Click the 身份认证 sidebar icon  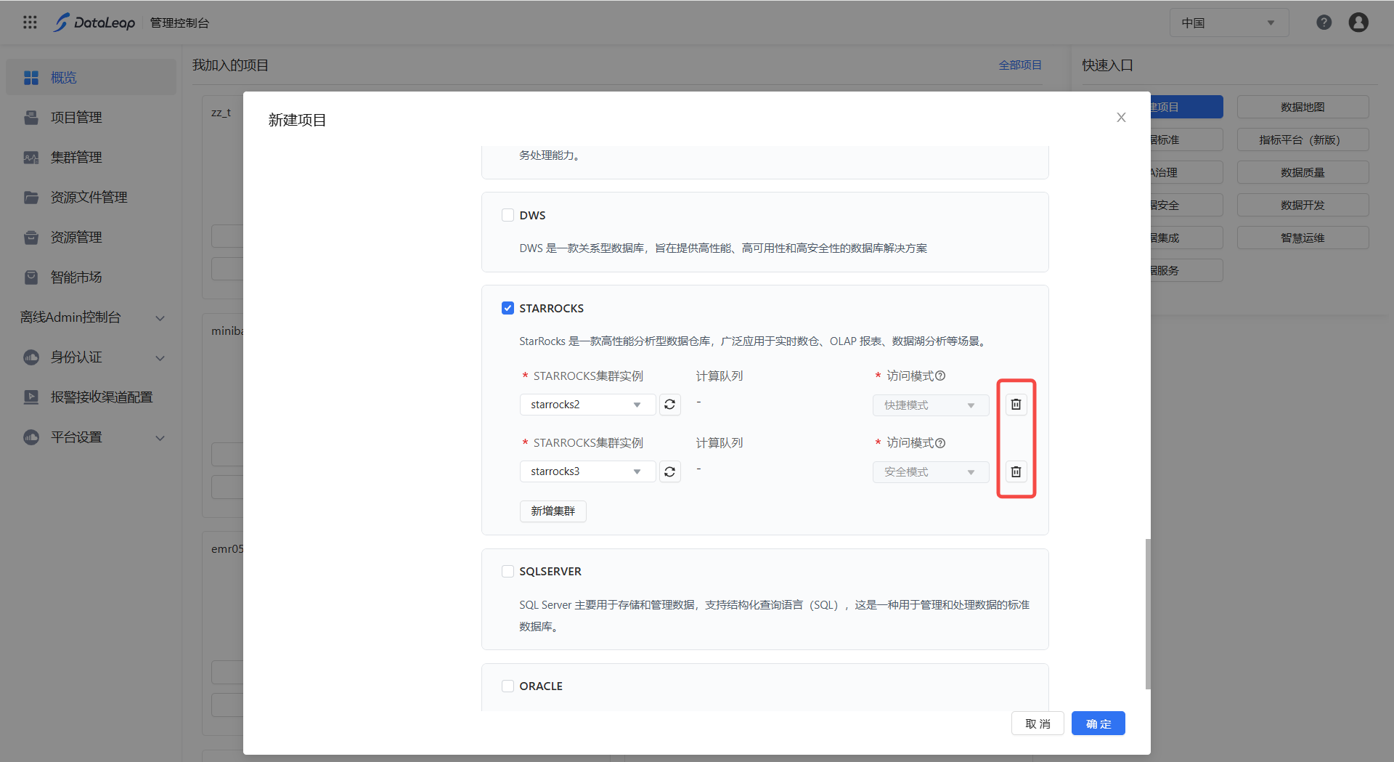pyautogui.click(x=31, y=357)
